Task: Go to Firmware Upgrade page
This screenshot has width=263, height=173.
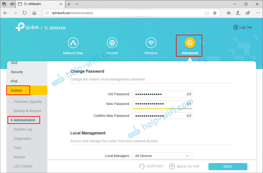Action: (x=28, y=102)
